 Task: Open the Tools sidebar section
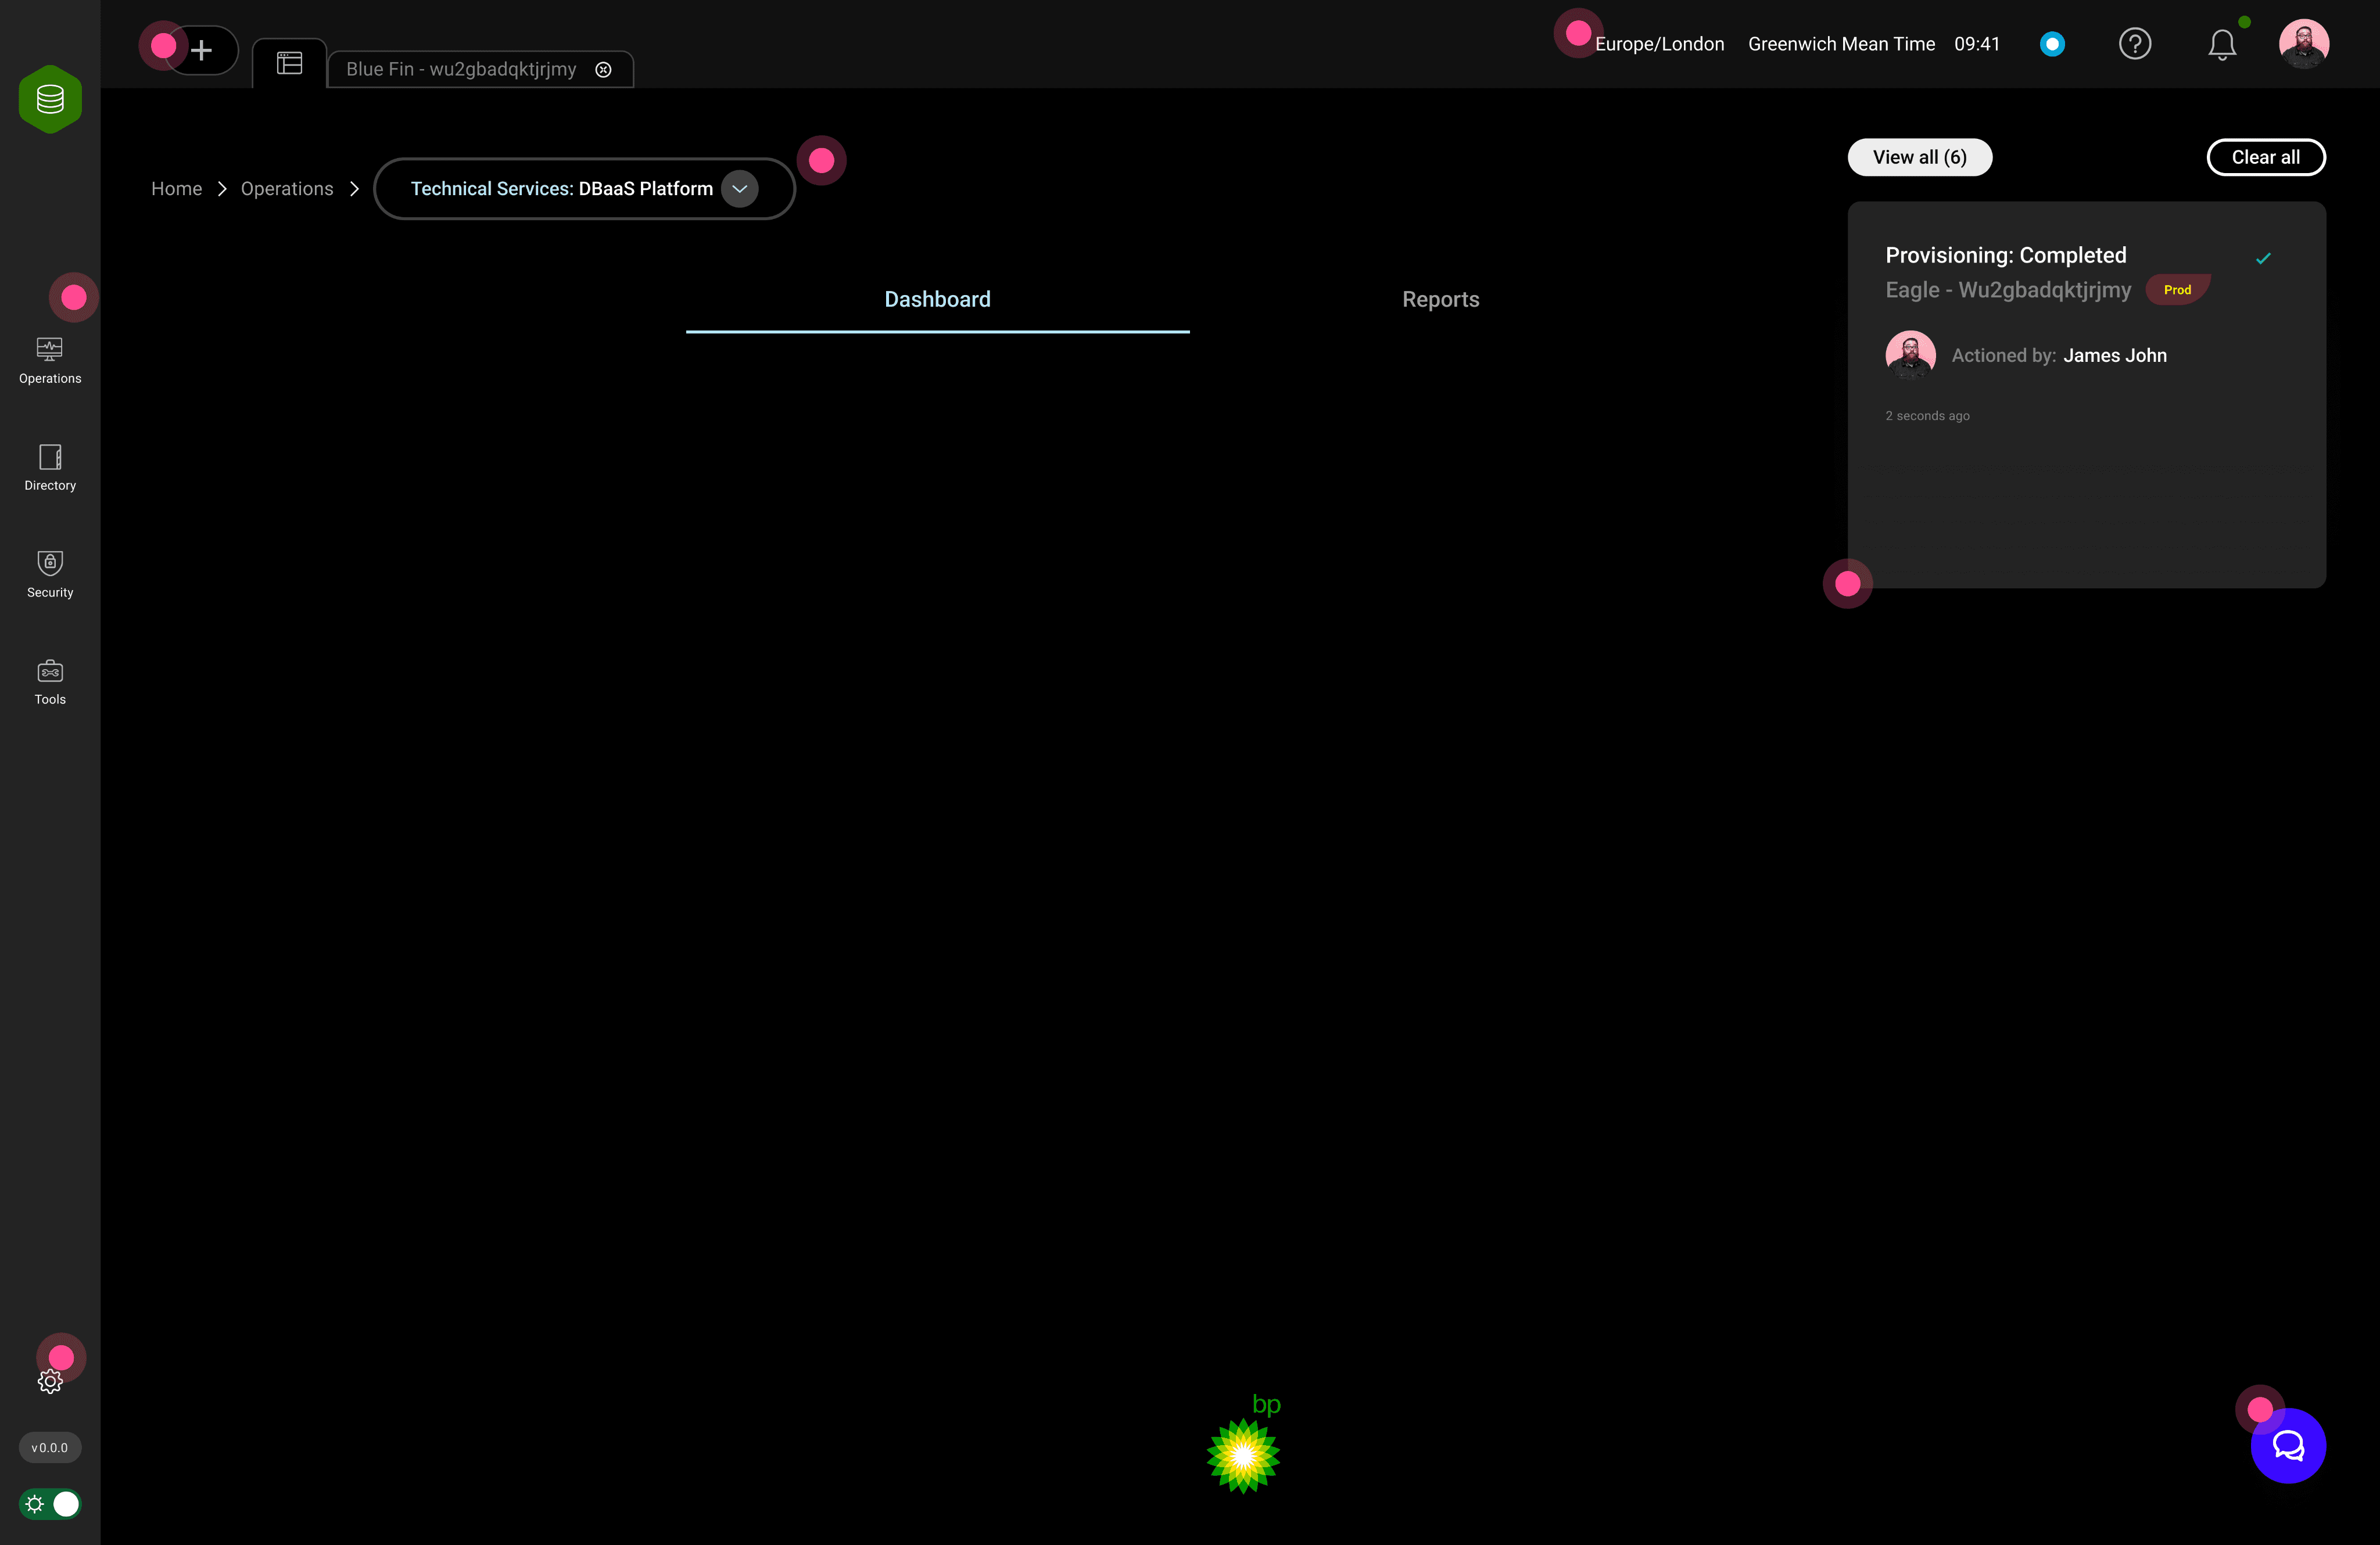tap(50, 681)
